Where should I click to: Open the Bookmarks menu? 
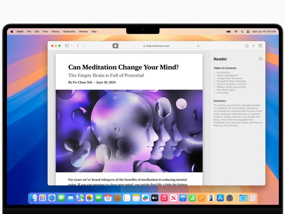69,31
